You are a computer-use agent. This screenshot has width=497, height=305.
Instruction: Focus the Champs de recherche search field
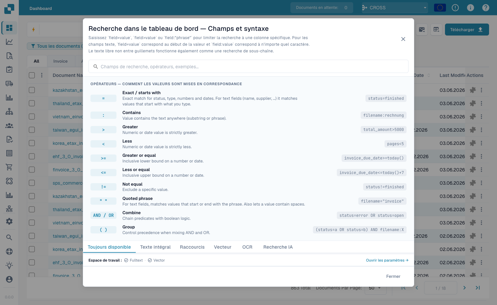(248, 66)
